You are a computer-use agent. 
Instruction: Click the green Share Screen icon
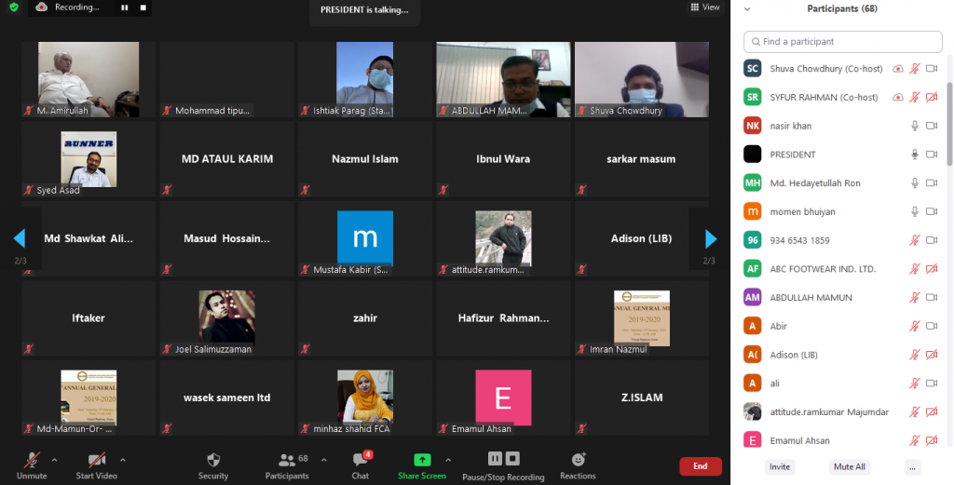click(422, 460)
